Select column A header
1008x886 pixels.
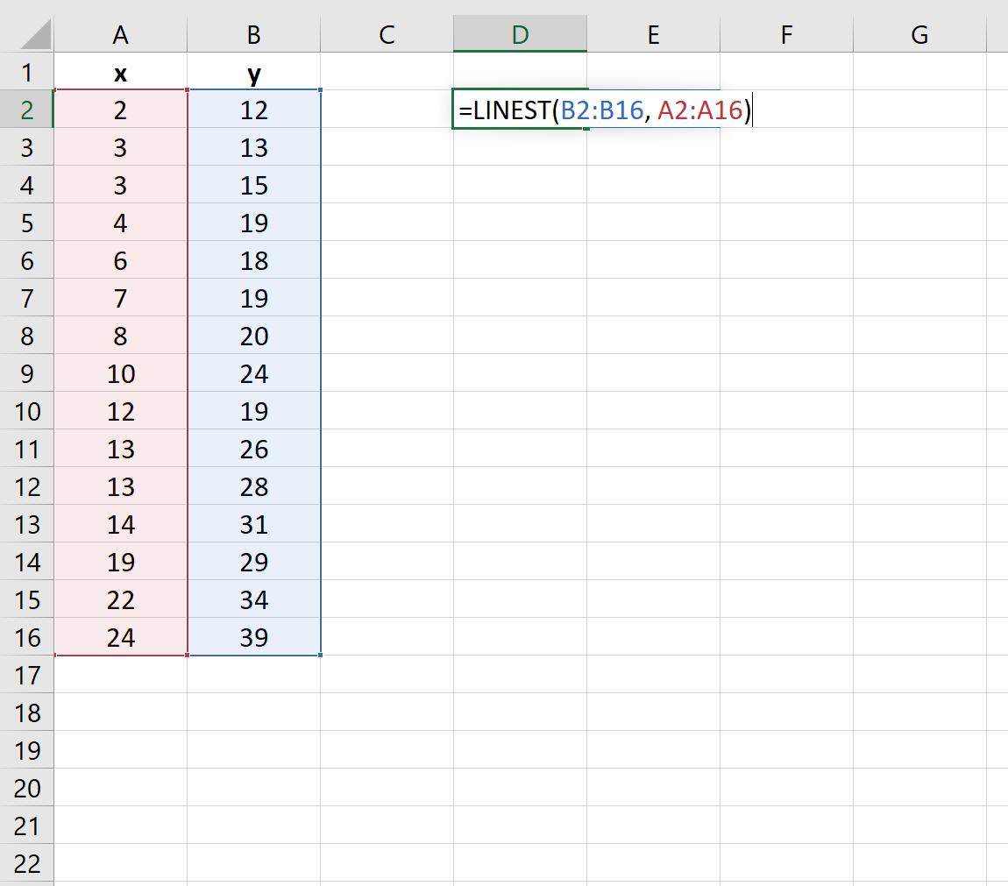[121, 35]
